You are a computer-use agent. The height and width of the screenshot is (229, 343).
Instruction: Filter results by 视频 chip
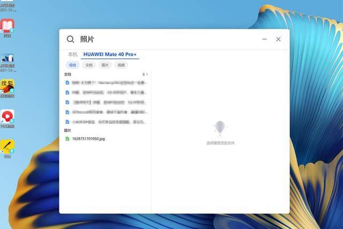pyautogui.click(x=121, y=65)
